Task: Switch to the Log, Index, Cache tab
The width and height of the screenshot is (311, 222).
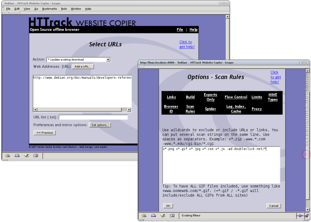Action: [236, 109]
